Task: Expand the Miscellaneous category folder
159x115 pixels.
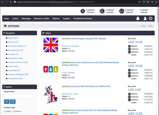Action: point(15,50)
